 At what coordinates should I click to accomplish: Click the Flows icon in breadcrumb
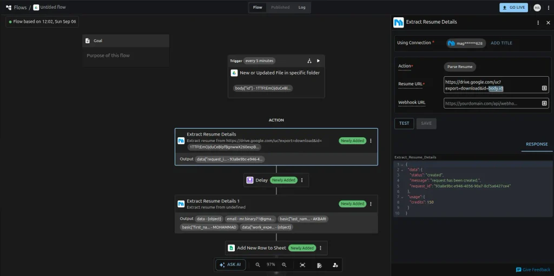9,8
